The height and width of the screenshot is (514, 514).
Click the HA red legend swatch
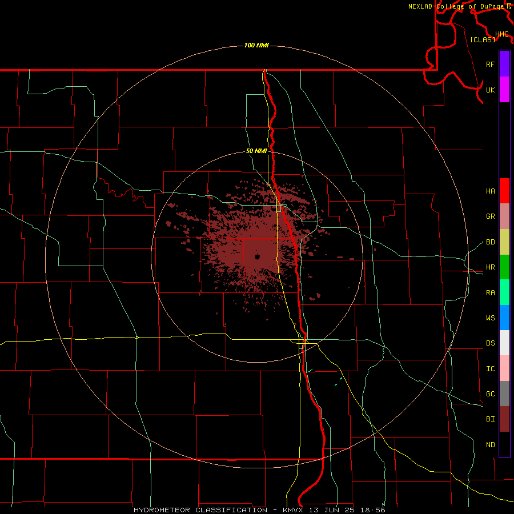(x=504, y=191)
